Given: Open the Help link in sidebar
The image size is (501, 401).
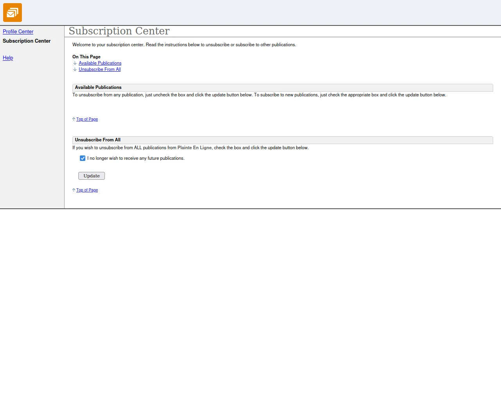Looking at the screenshot, I should point(8,58).
